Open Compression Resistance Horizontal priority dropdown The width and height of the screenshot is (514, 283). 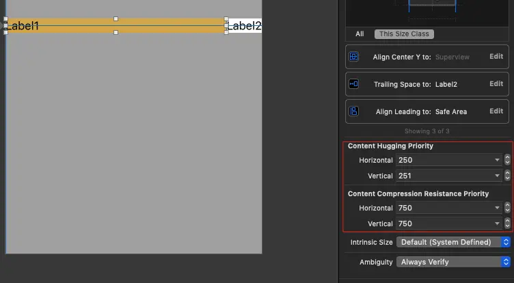497,208
